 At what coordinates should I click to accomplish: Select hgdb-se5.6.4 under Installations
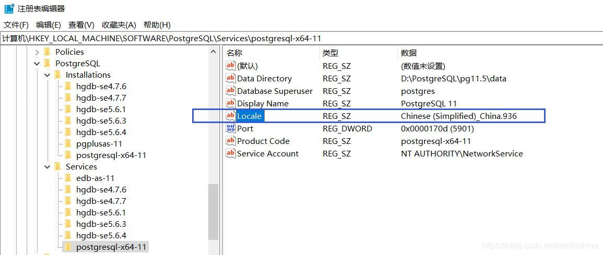[x=101, y=132]
